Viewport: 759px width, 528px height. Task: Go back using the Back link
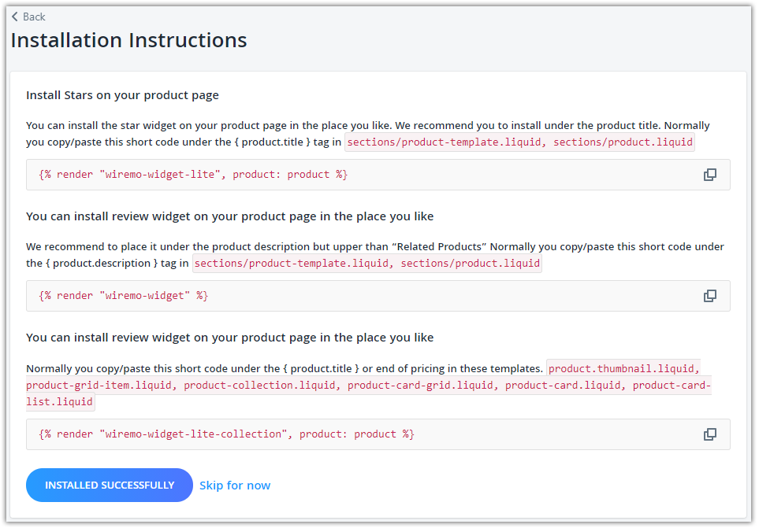pyautogui.click(x=28, y=17)
